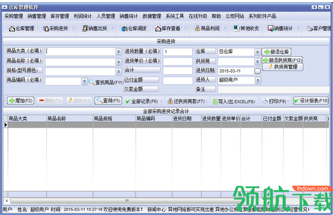Open the 数据管理 menu
The width and height of the screenshot is (333, 215).
[152, 16]
